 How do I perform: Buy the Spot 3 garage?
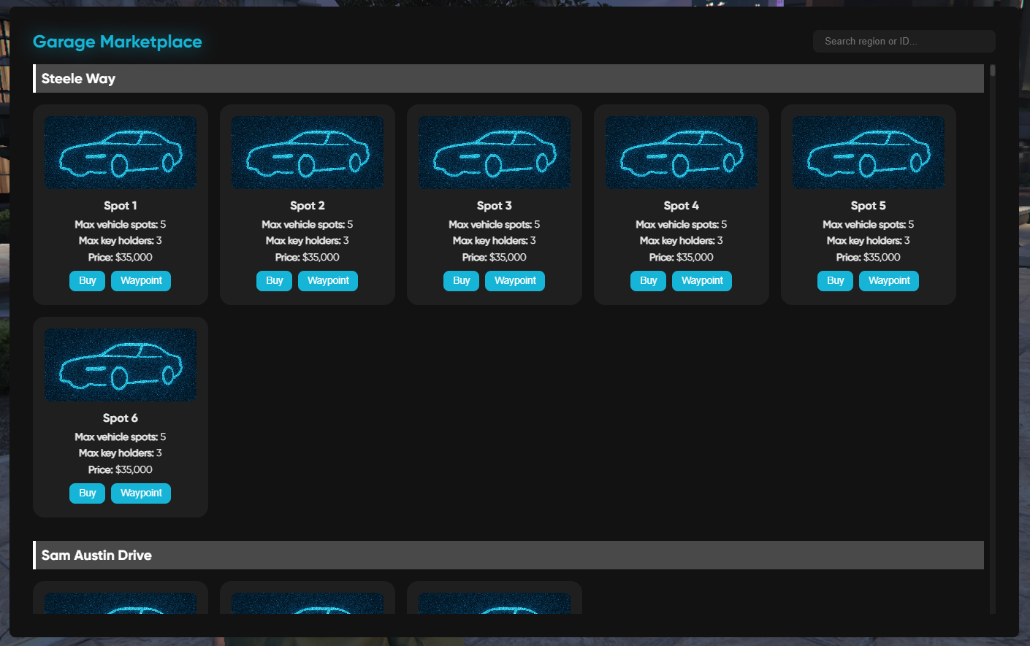(x=461, y=280)
